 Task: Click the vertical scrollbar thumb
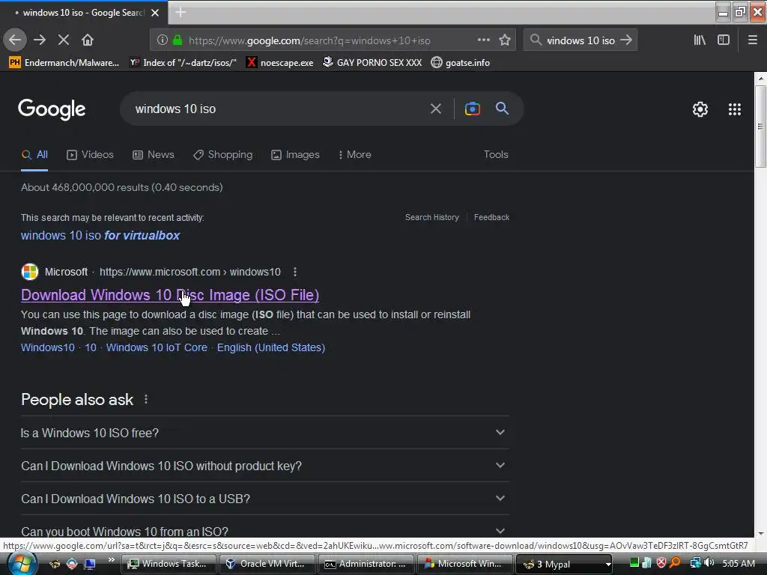pyautogui.click(x=760, y=127)
